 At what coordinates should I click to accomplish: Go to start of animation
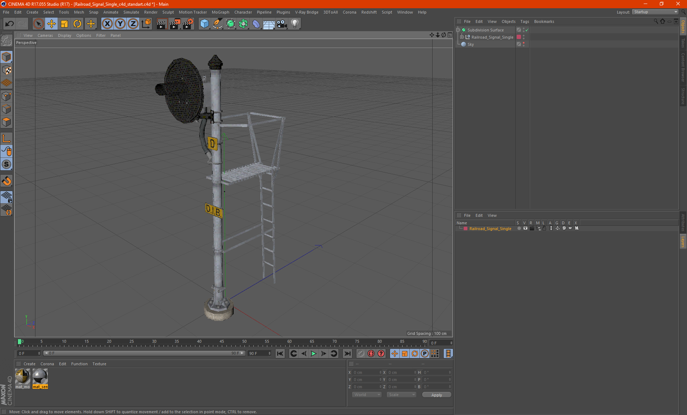click(x=280, y=353)
